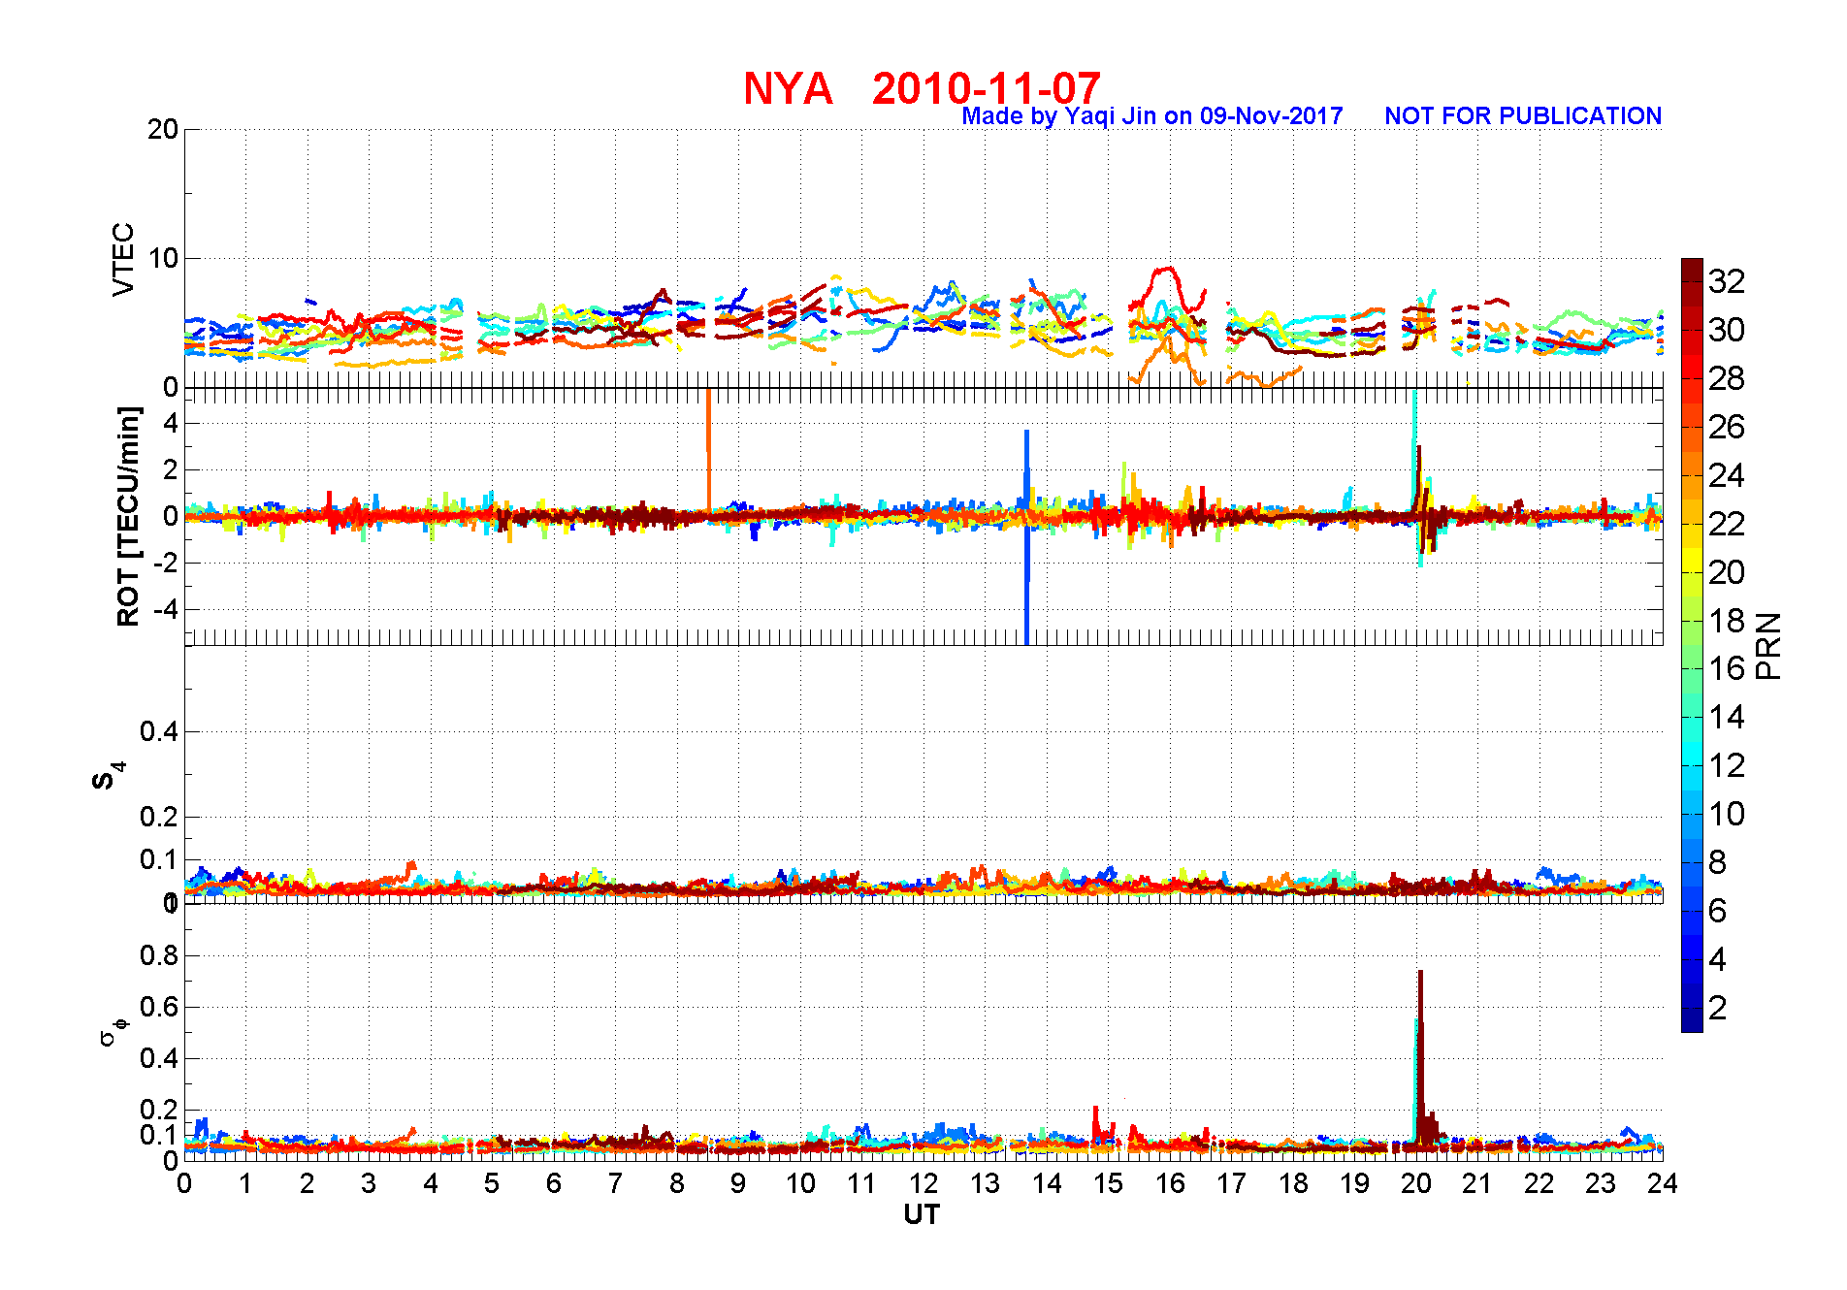Image resolution: width=1847 pixels, height=1290 pixels.
Task: Click colorbar tick label "2"
Action: [1717, 1008]
